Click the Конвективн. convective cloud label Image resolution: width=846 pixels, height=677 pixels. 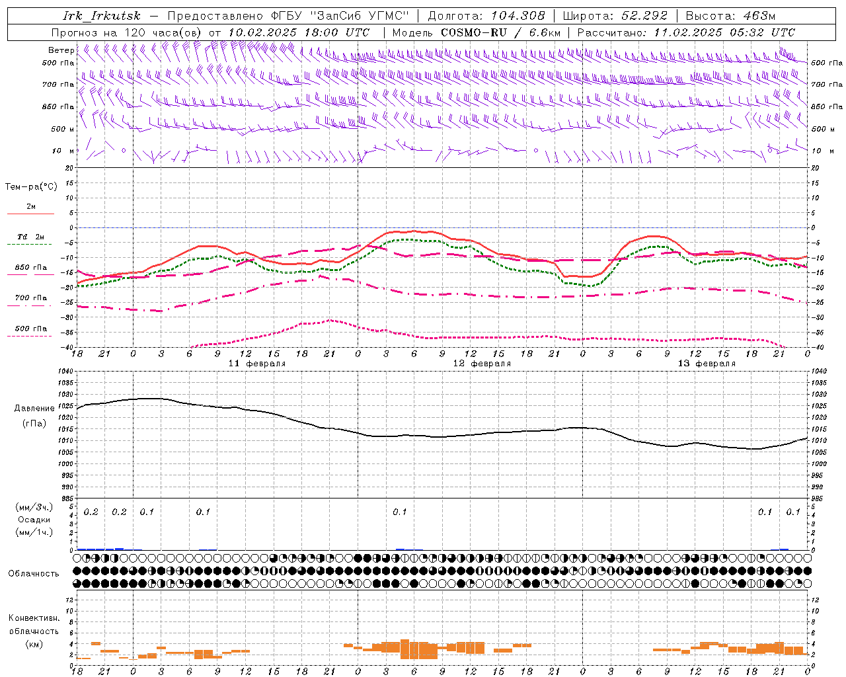(x=34, y=618)
